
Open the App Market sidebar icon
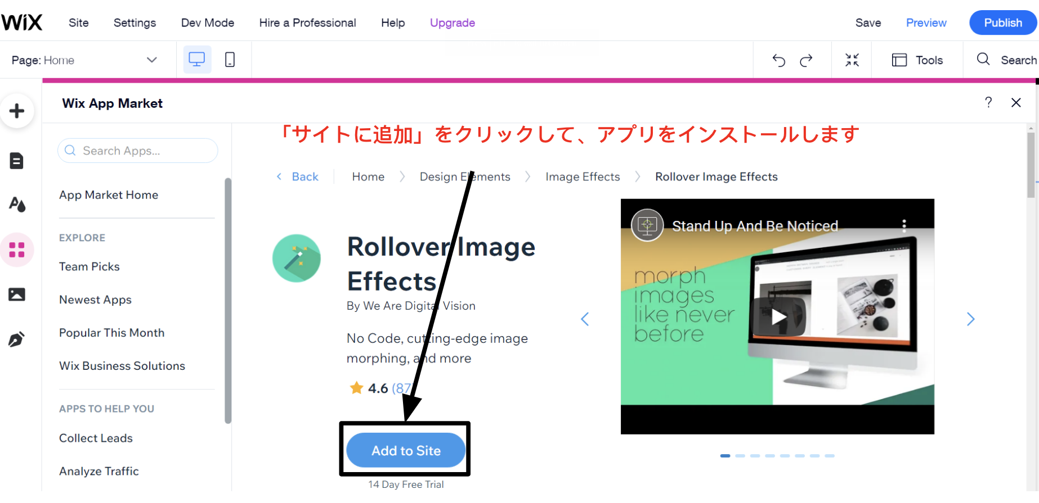pos(17,250)
